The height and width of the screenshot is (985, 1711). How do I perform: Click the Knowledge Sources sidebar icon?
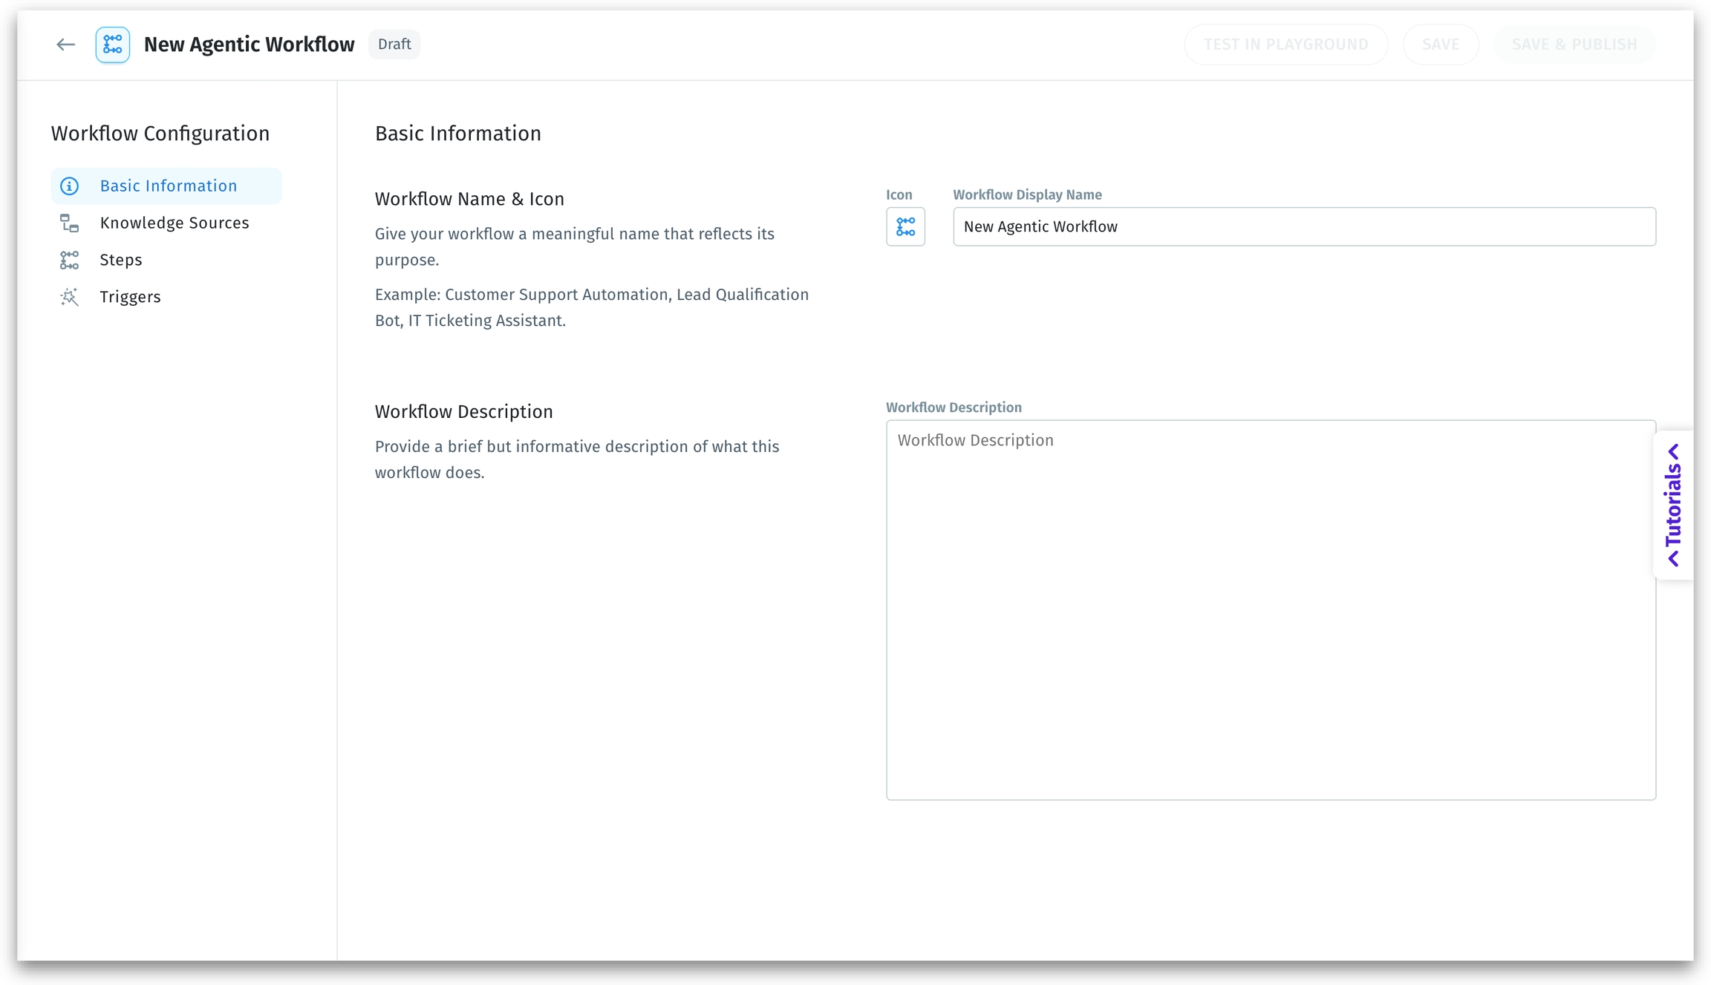70,223
